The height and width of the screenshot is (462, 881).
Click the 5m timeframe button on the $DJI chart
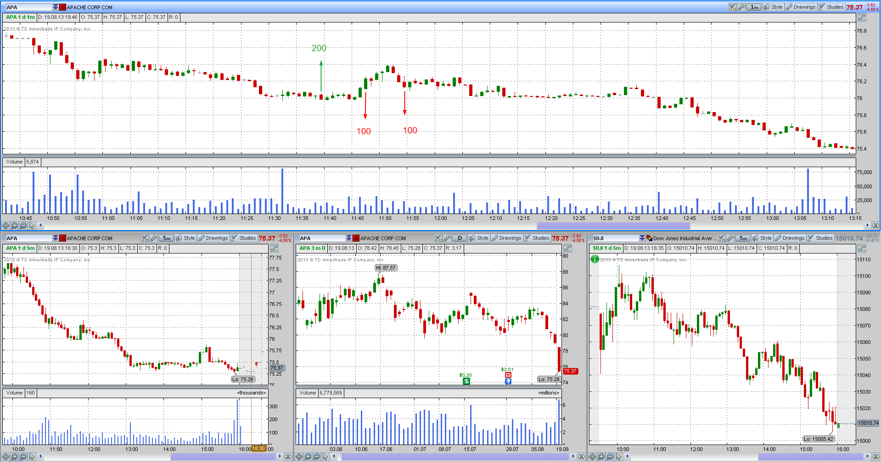(x=743, y=238)
